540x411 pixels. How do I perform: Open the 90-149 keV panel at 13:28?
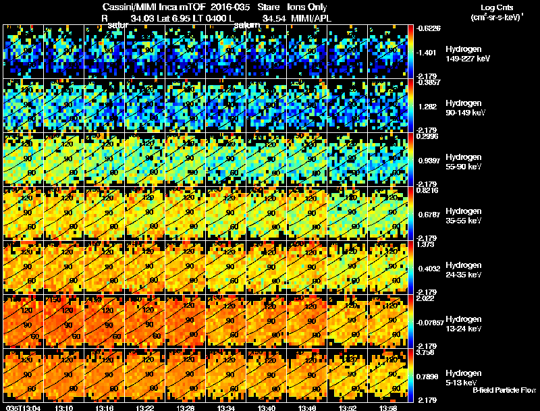click(x=185, y=106)
